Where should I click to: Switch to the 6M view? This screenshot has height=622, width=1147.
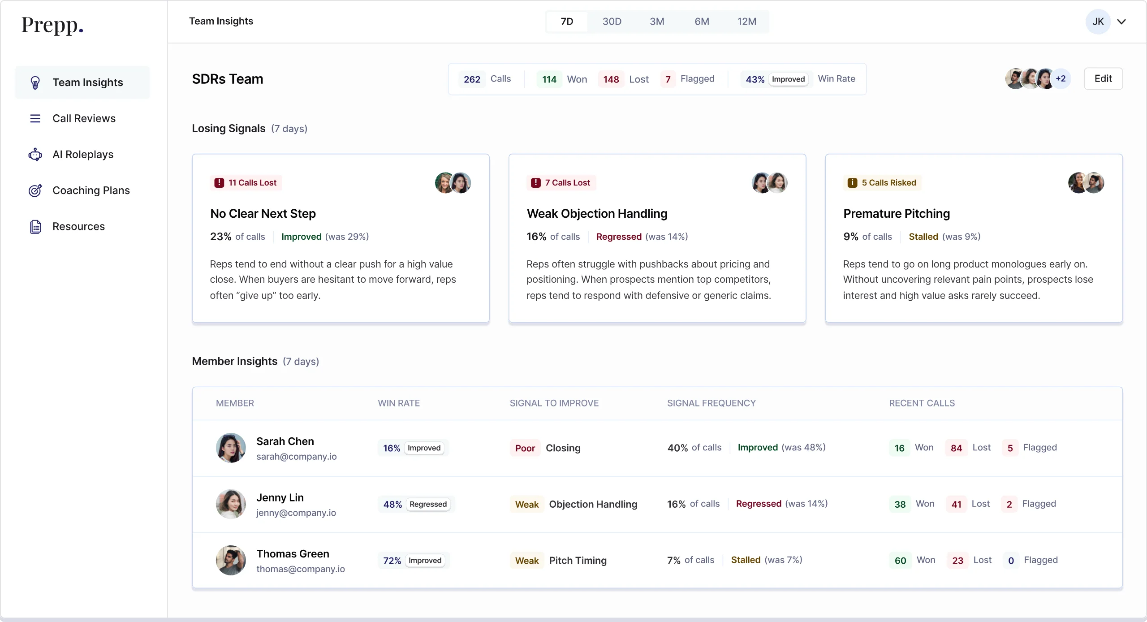[701, 21]
